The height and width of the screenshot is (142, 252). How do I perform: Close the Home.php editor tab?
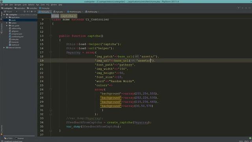(51, 12)
